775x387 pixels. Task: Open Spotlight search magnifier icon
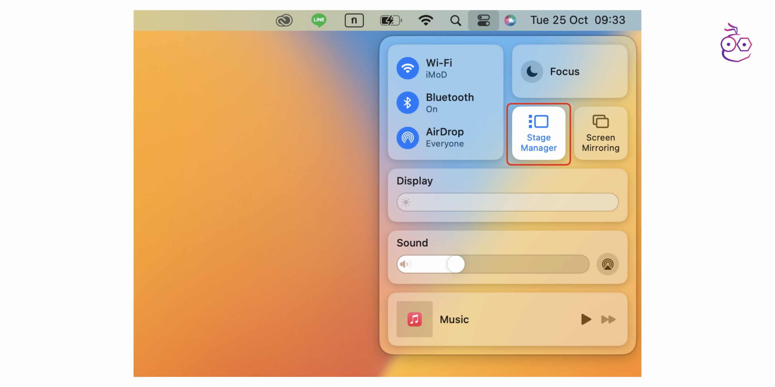(455, 21)
